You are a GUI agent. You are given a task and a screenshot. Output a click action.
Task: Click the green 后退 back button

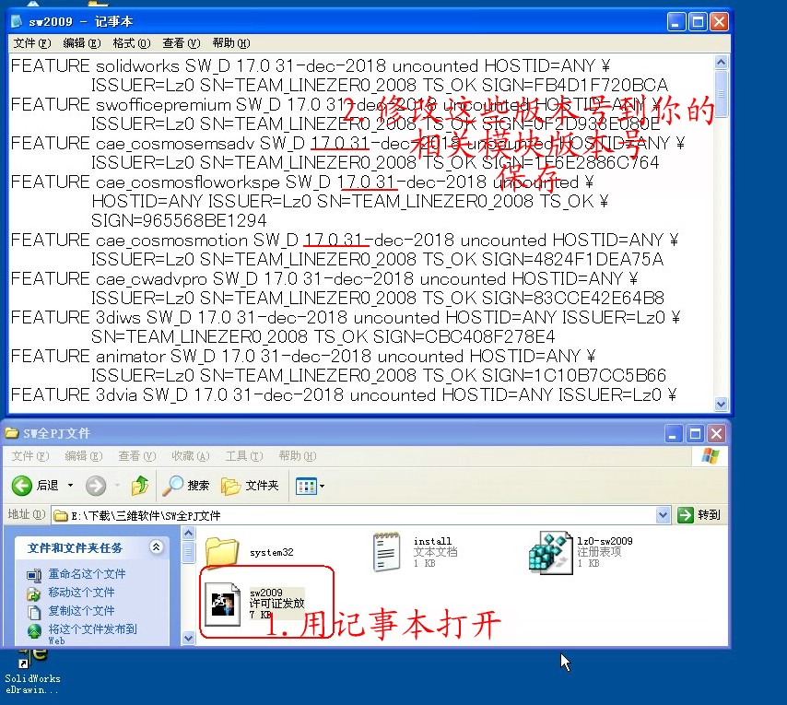pyautogui.click(x=35, y=486)
